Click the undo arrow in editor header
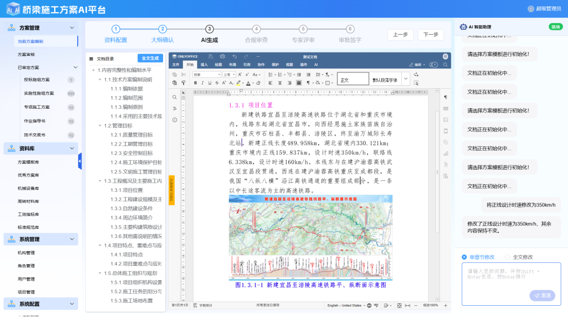The height and width of the screenshot is (319, 568). (235, 56)
